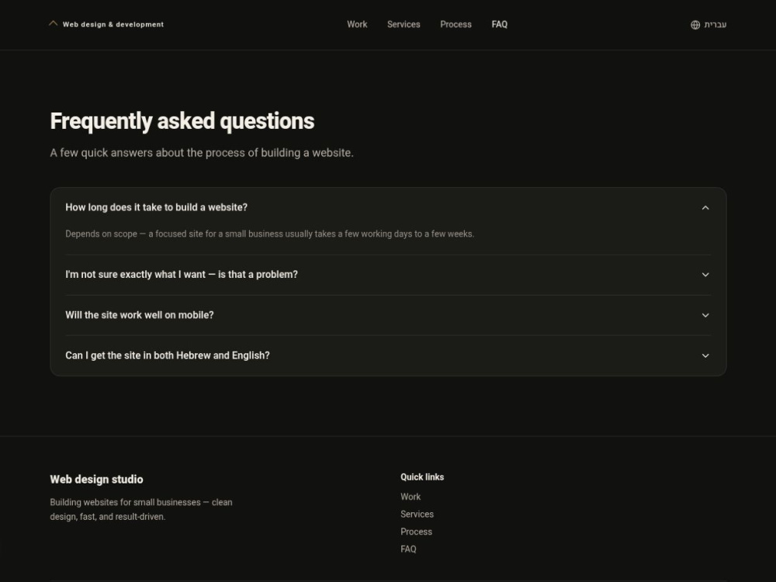Image resolution: width=776 pixels, height=582 pixels.
Task: Click the 'Quick links' footer heading
Action: (x=422, y=477)
